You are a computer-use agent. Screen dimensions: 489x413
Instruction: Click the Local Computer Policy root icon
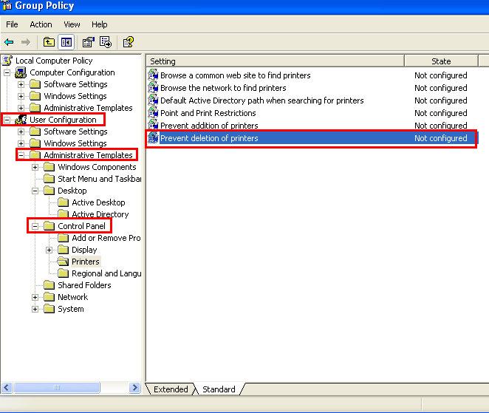7,61
